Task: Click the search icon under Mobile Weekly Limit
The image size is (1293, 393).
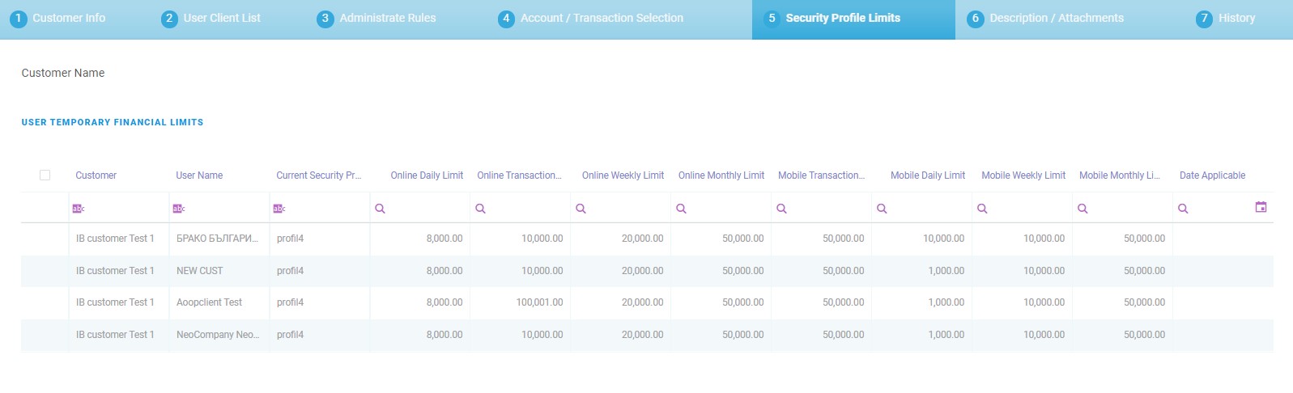Action: (982, 209)
